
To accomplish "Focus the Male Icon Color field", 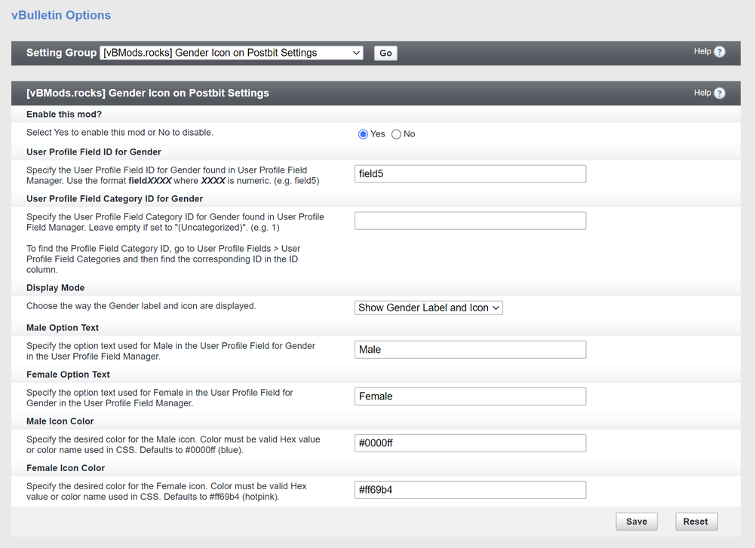I will click(x=471, y=443).
